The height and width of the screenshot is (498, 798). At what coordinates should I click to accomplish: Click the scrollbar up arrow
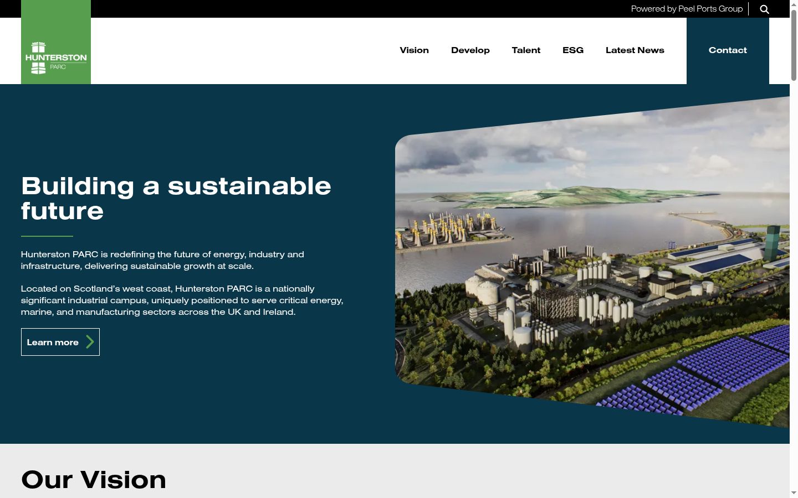[x=794, y=4]
